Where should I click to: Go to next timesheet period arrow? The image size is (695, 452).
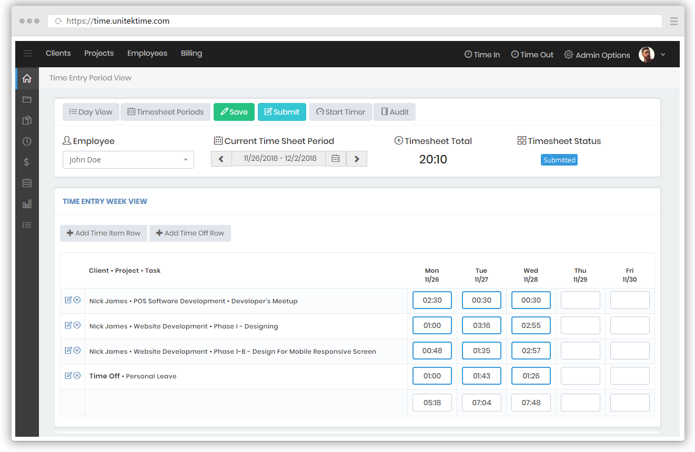357,159
